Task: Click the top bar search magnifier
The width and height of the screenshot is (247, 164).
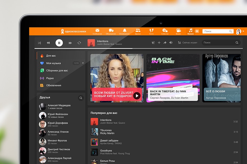Action: click(x=231, y=31)
